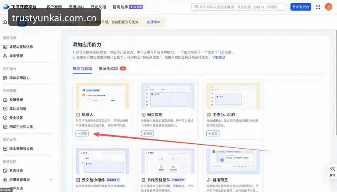Click the 添加应用能力 grid icon
Screen dimensions: 337x192
click(5, 78)
